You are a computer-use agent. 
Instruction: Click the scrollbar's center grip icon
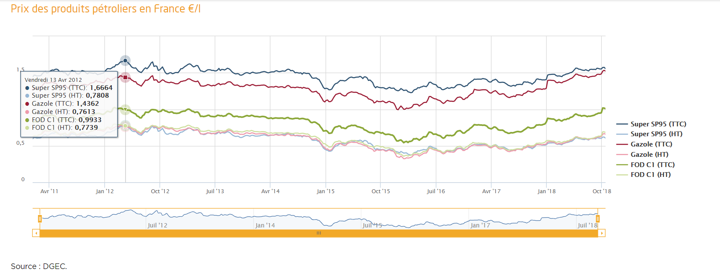click(319, 233)
